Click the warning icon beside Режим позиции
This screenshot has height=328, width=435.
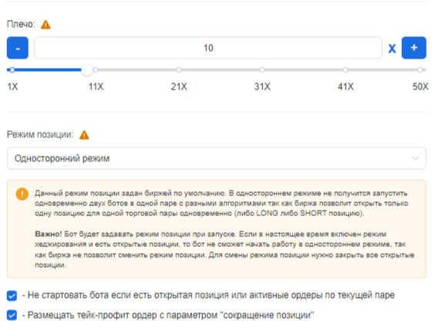[84, 135]
